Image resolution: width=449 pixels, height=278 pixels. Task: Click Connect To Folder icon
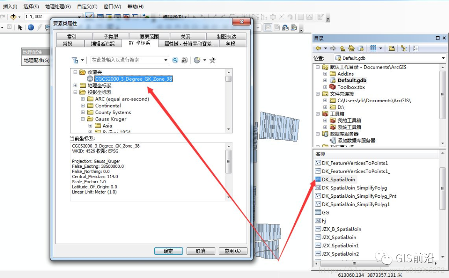click(392, 48)
